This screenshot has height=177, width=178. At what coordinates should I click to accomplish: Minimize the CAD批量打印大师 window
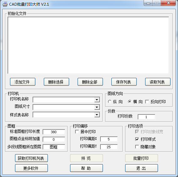[x=148, y=3]
